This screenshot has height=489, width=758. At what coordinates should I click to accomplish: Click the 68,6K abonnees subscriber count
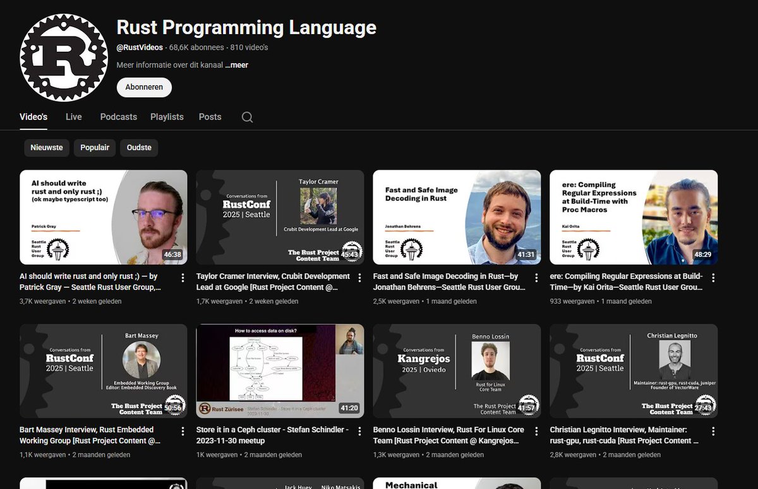pos(196,47)
